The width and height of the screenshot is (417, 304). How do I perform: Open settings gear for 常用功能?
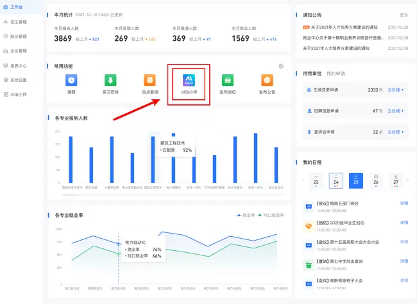(x=281, y=66)
